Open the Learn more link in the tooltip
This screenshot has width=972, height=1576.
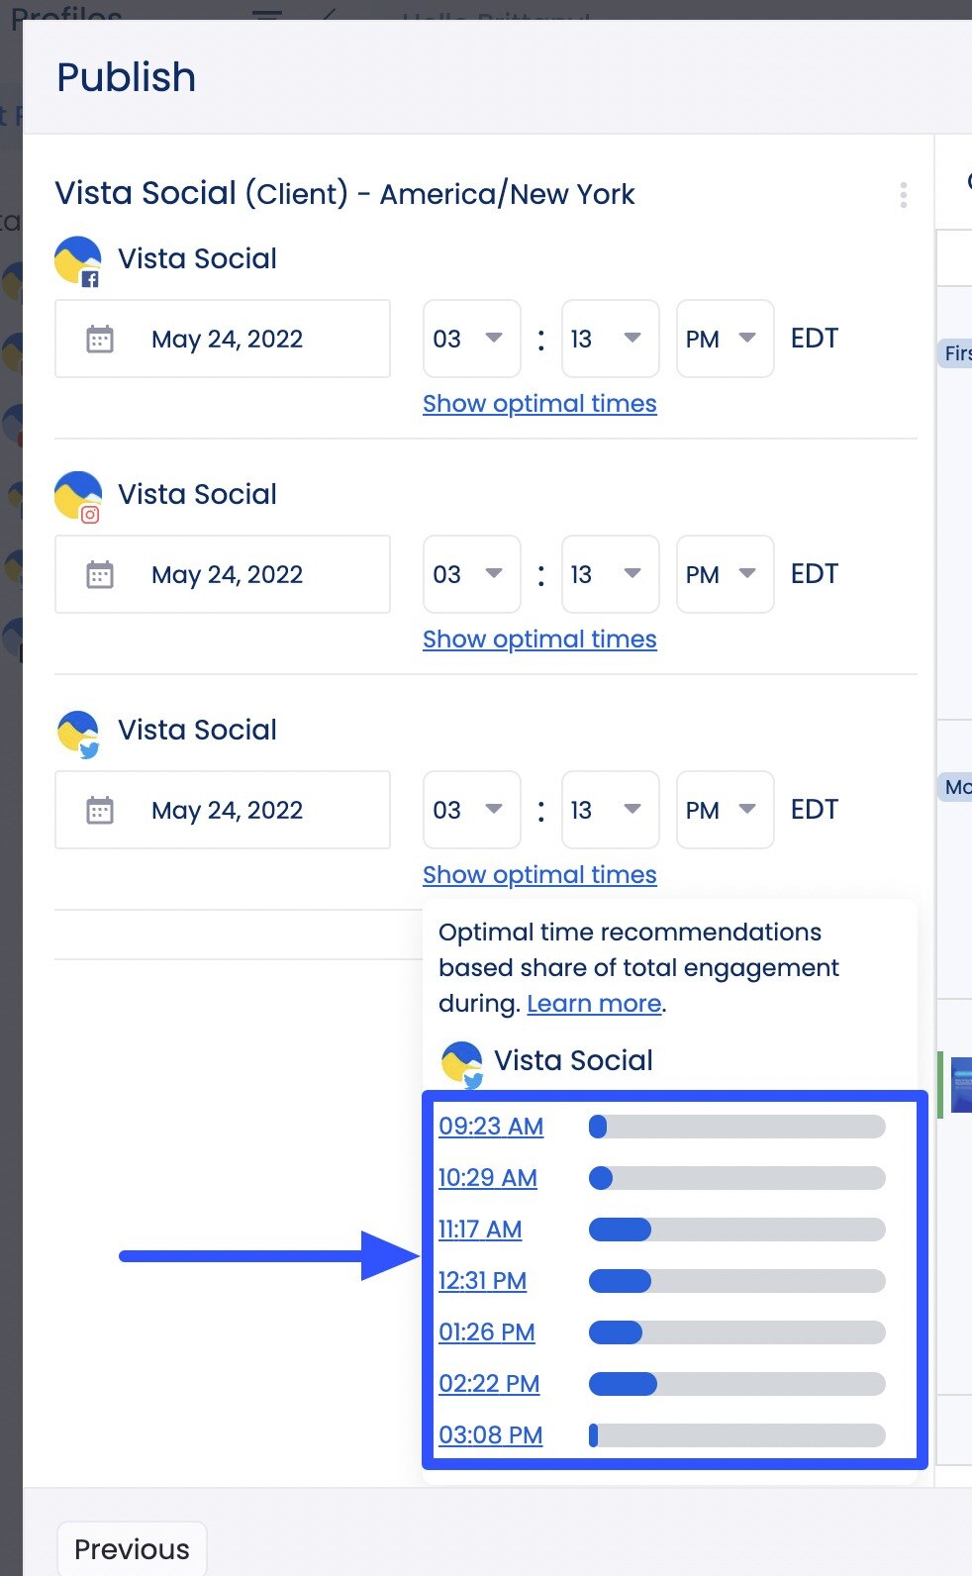tap(593, 1003)
